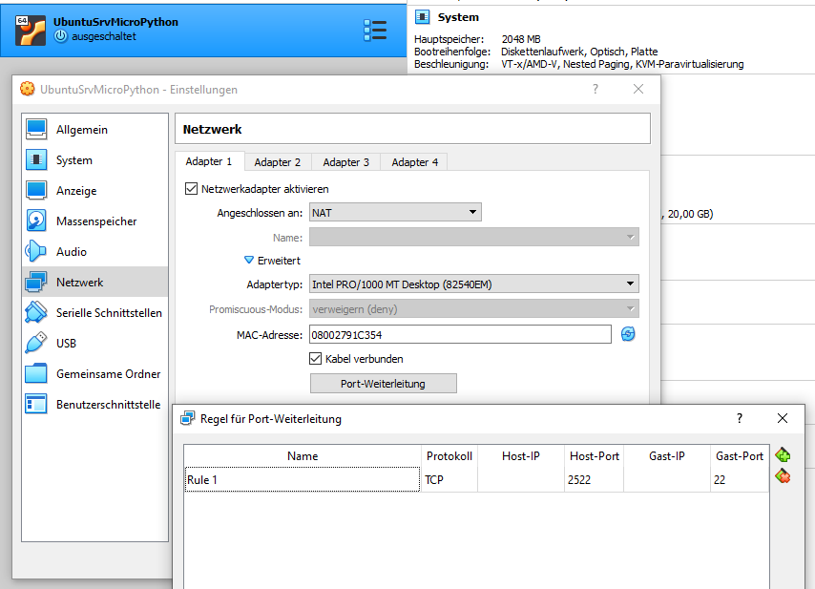Click the System section chip icon in details
Image resolution: width=815 pixels, height=589 pixels.
[422, 17]
